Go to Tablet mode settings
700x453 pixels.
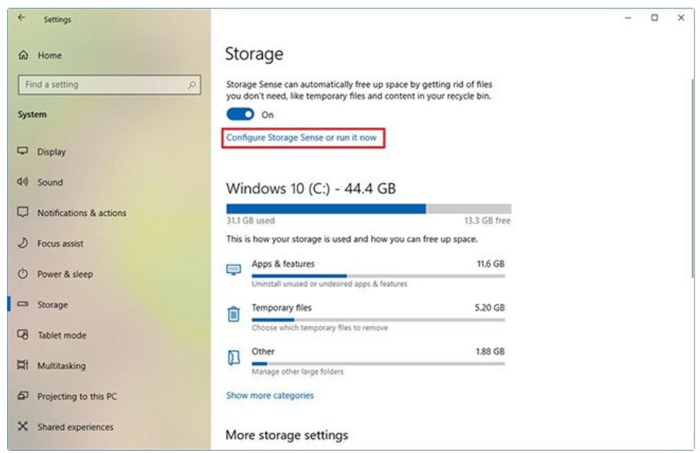[61, 335]
